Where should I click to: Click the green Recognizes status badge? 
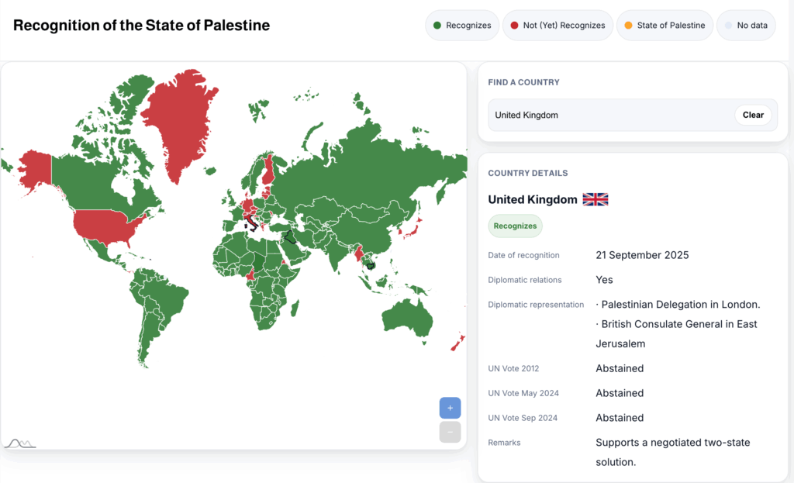[515, 226]
